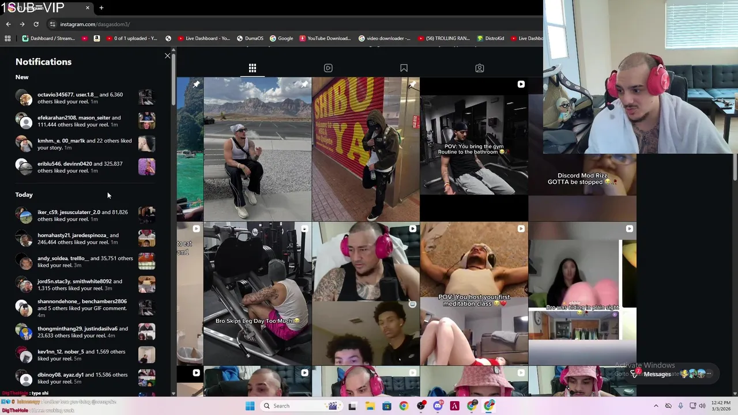Screen dimensions: 738x415
Task: Open the Live Dashboard - Yo... bookmark
Action: (204, 38)
